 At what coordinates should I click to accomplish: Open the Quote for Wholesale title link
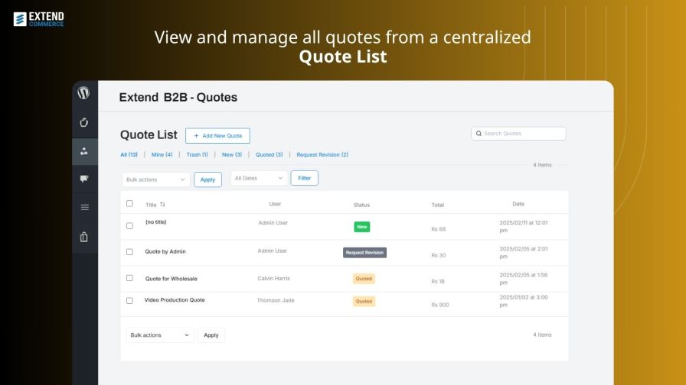coord(171,279)
